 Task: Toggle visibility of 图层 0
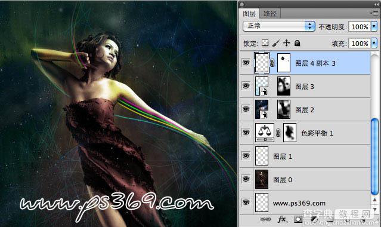[x=246, y=179]
